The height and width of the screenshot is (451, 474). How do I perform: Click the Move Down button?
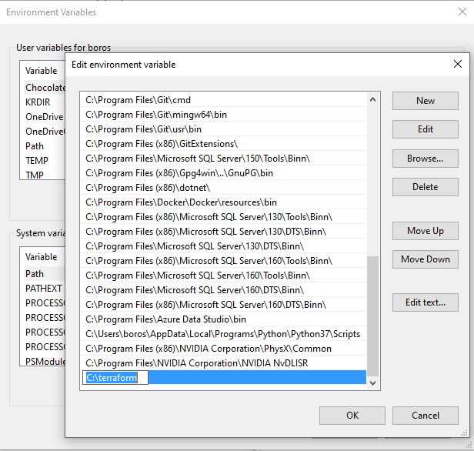[425, 259]
